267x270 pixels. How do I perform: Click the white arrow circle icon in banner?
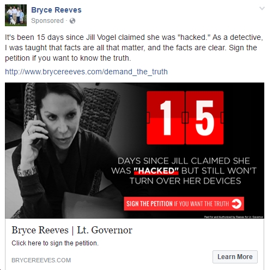click(x=236, y=204)
